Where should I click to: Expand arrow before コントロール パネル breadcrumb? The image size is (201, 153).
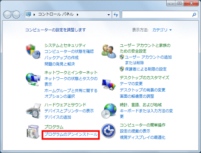coord(34,15)
